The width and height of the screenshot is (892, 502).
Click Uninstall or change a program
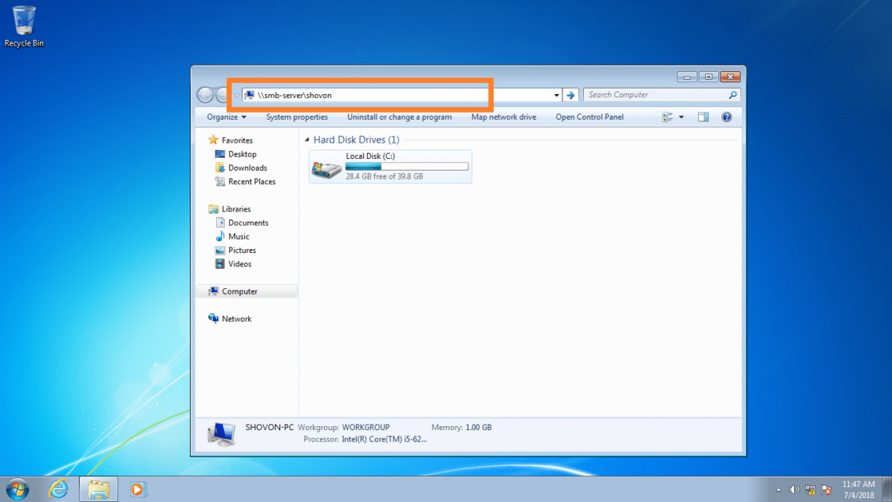(399, 117)
